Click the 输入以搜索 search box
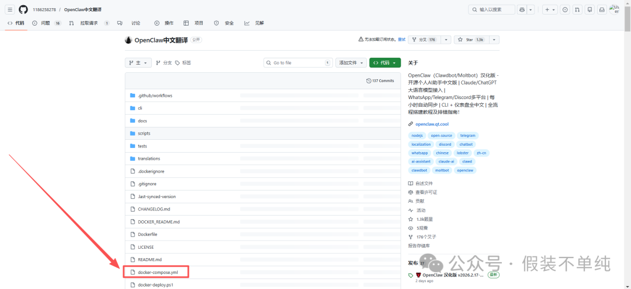This screenshot has height=289, width=631. (x=492, y=10)
